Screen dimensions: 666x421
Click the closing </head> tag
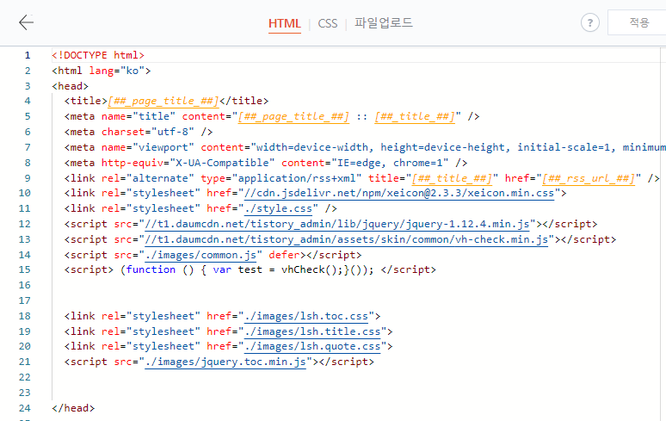(73, 408)
